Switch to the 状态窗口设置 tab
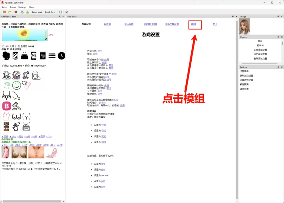This screenshot has width=284, height=203. coord(150,24)
